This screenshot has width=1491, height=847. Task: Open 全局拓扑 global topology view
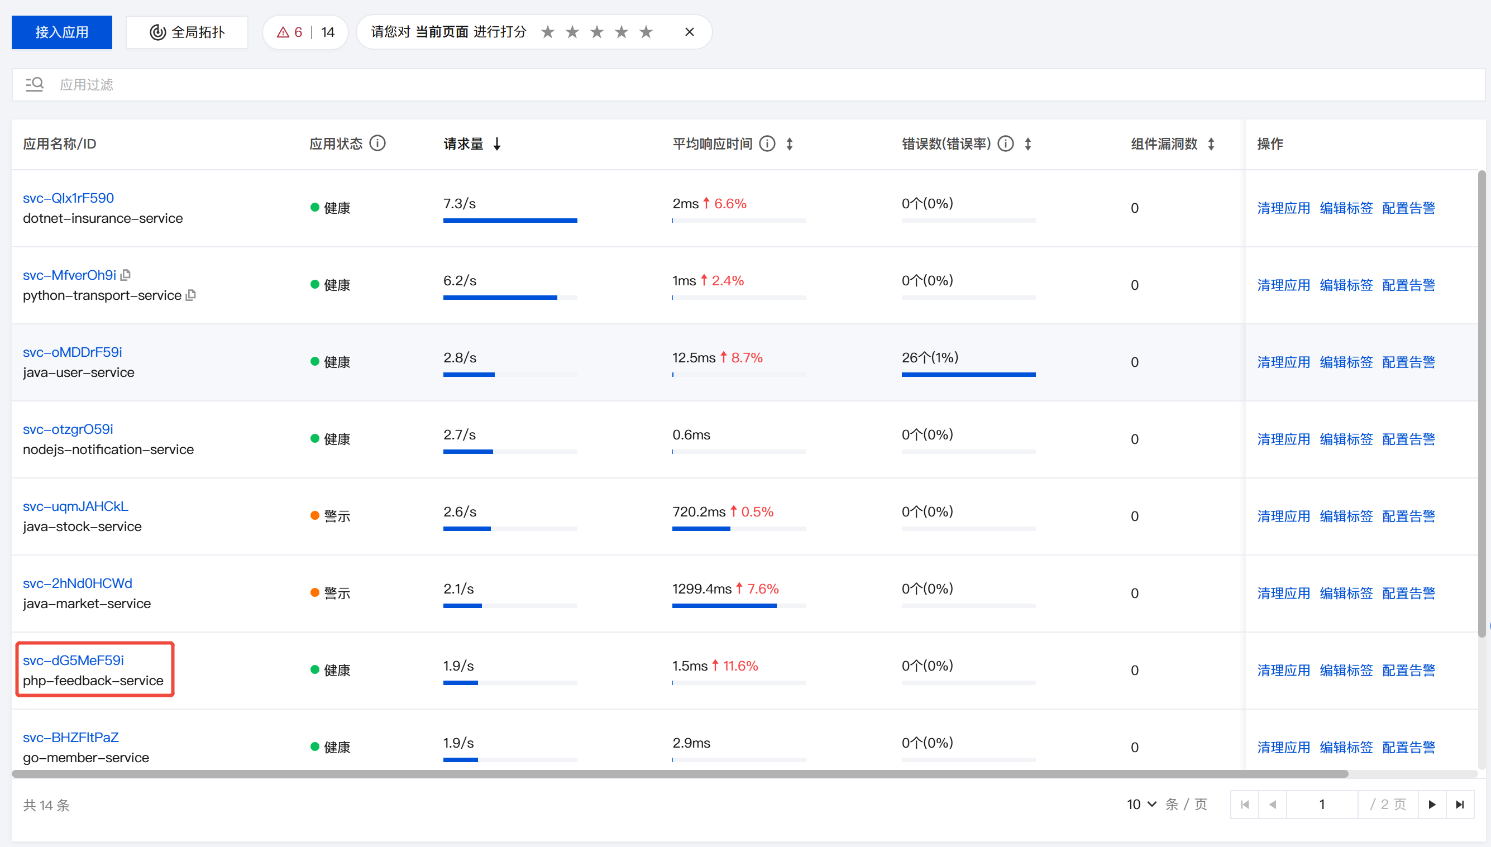187,32
